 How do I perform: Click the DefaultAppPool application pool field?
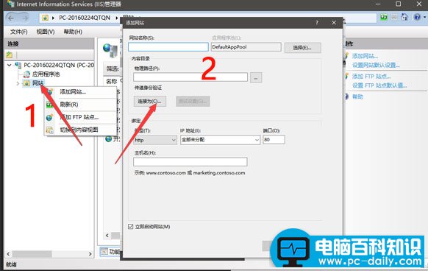pyautogui.click(x=246, y=46)
